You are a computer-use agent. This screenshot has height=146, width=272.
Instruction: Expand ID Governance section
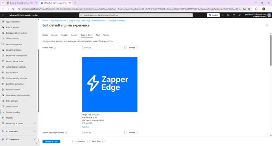pos(35,139)
